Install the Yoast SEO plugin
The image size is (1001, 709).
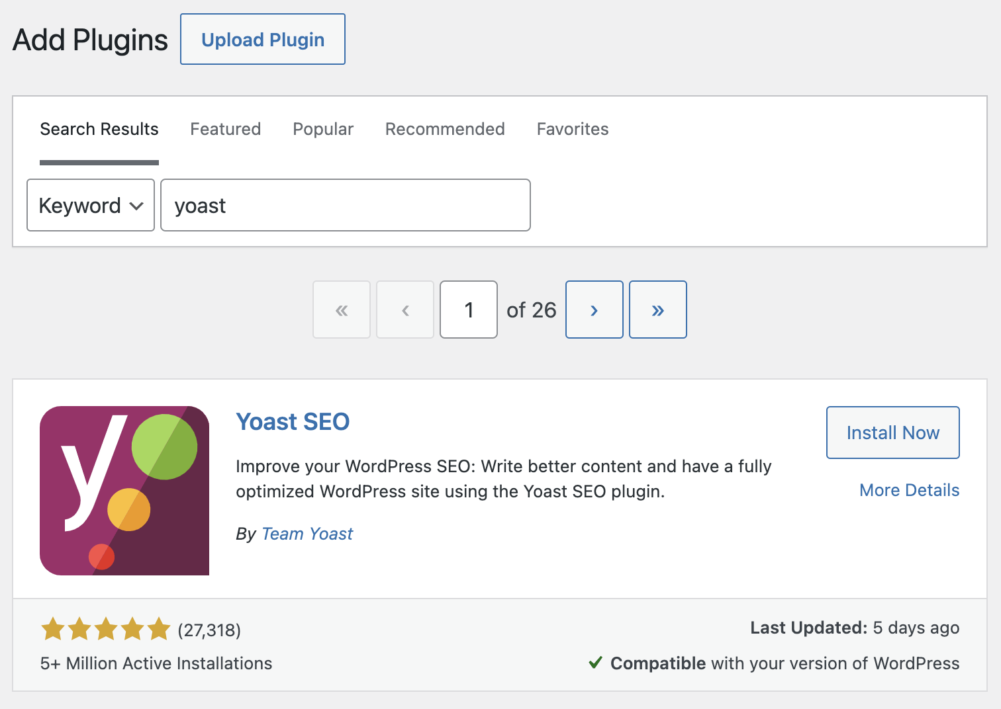point(892,433)
